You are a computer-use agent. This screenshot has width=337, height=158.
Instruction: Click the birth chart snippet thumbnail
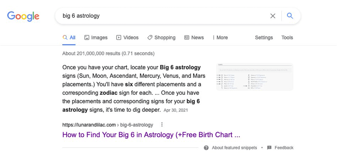tap(254, 77)
